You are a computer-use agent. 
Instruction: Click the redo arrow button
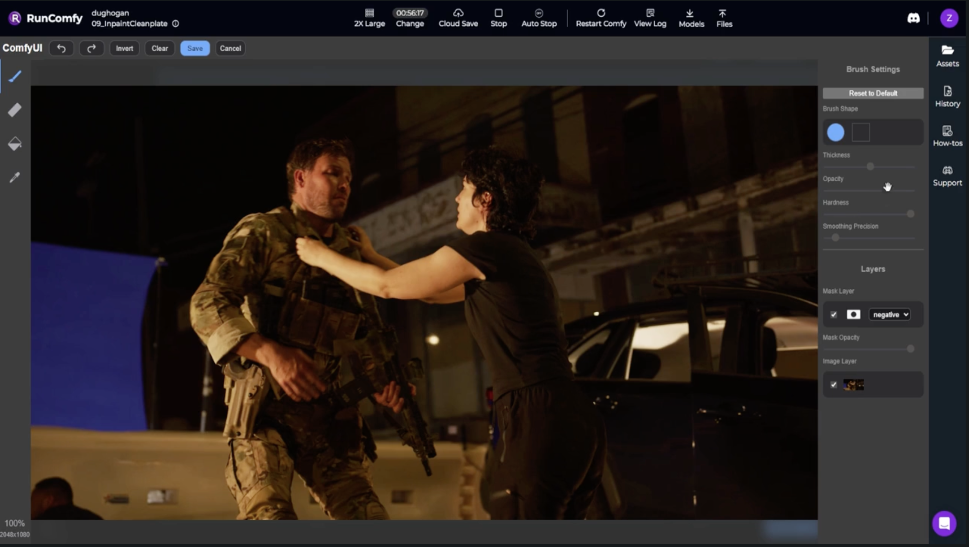click(x=91, y=48)
